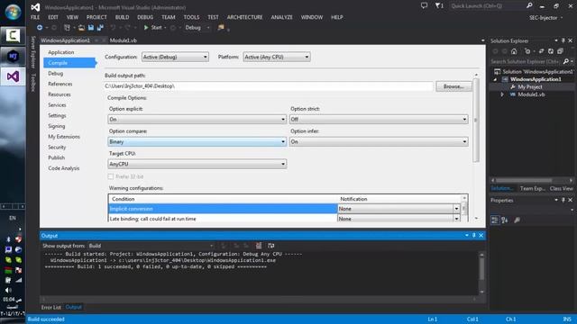Screen dimensions: 577x324
Task: Click the Categorized icon in Properties panel
Action: pyautogui.click(x=495, y=220)
